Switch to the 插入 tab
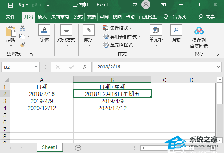Viewport: 224px width, 153px height. tap(42, 17)
